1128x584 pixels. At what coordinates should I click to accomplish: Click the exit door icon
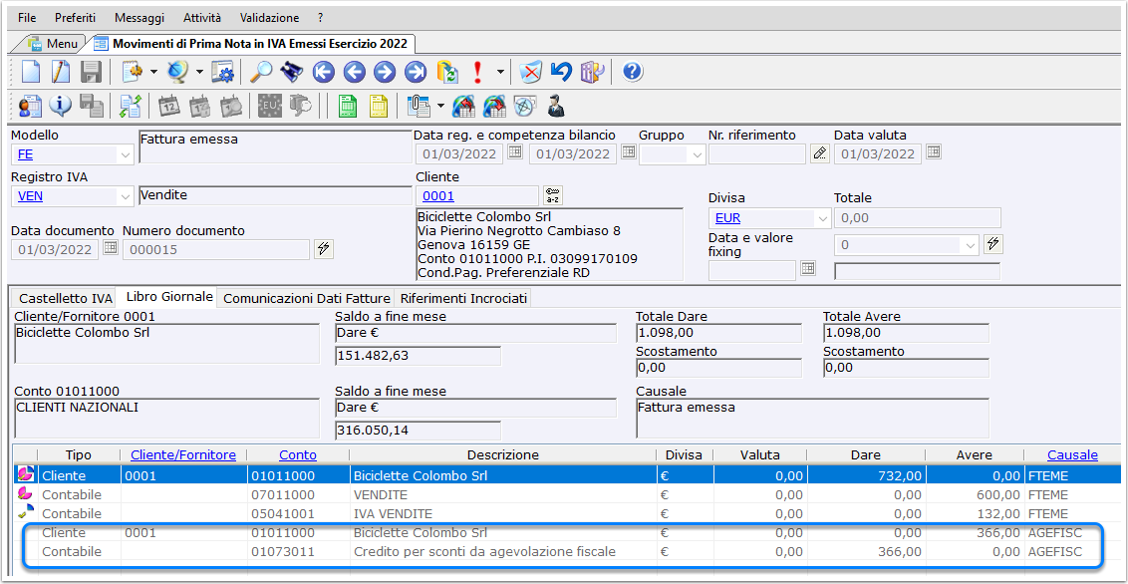click(x=591, y=72)
